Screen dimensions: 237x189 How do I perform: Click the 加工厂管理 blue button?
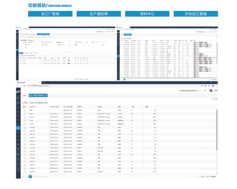(50, 14)
